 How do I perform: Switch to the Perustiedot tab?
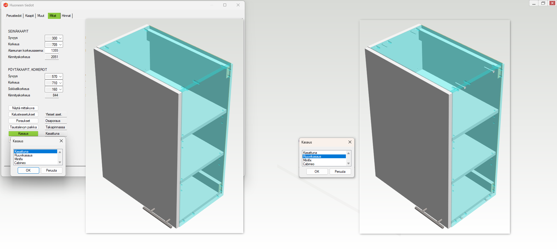pyautogui.click(x=14, y=16)
